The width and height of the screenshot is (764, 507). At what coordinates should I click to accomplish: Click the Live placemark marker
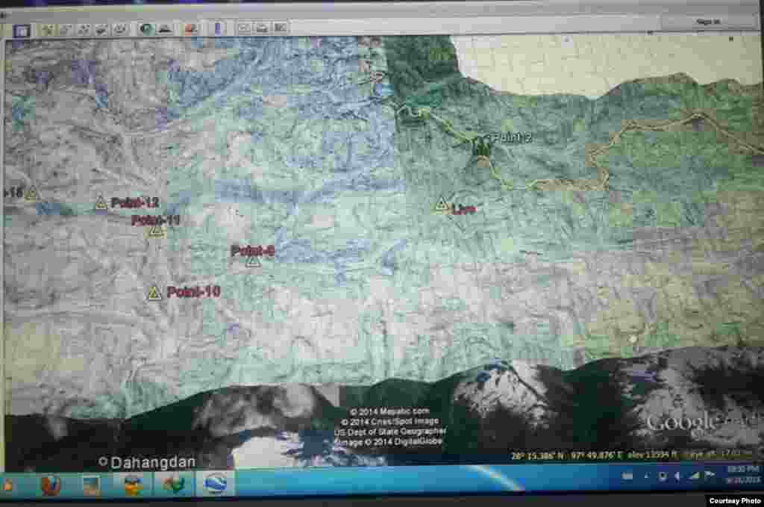click(442, 205)
